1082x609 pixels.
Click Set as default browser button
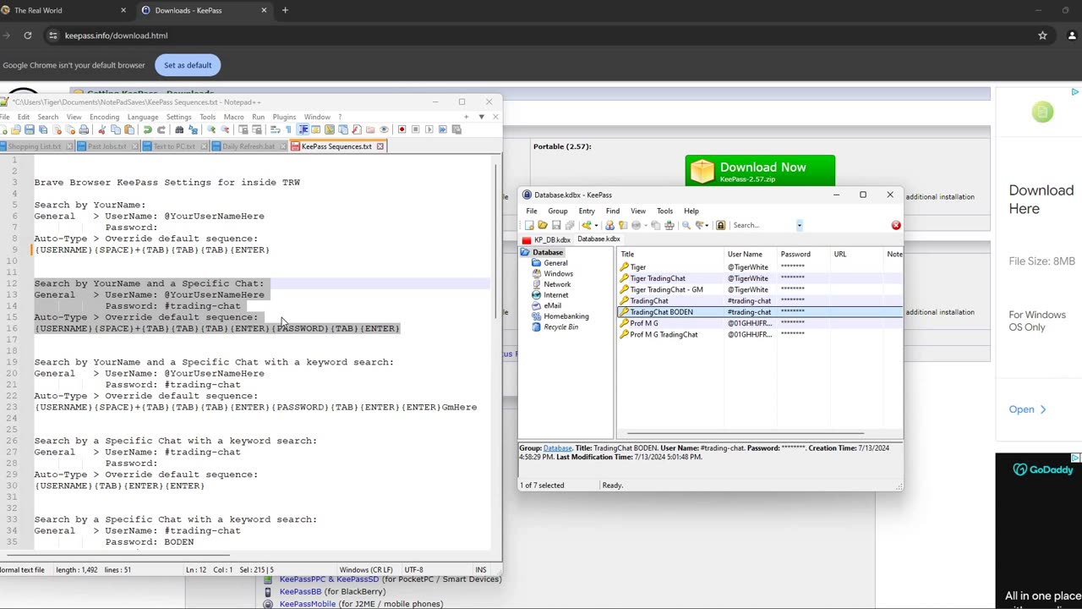(x=188, y=65)
